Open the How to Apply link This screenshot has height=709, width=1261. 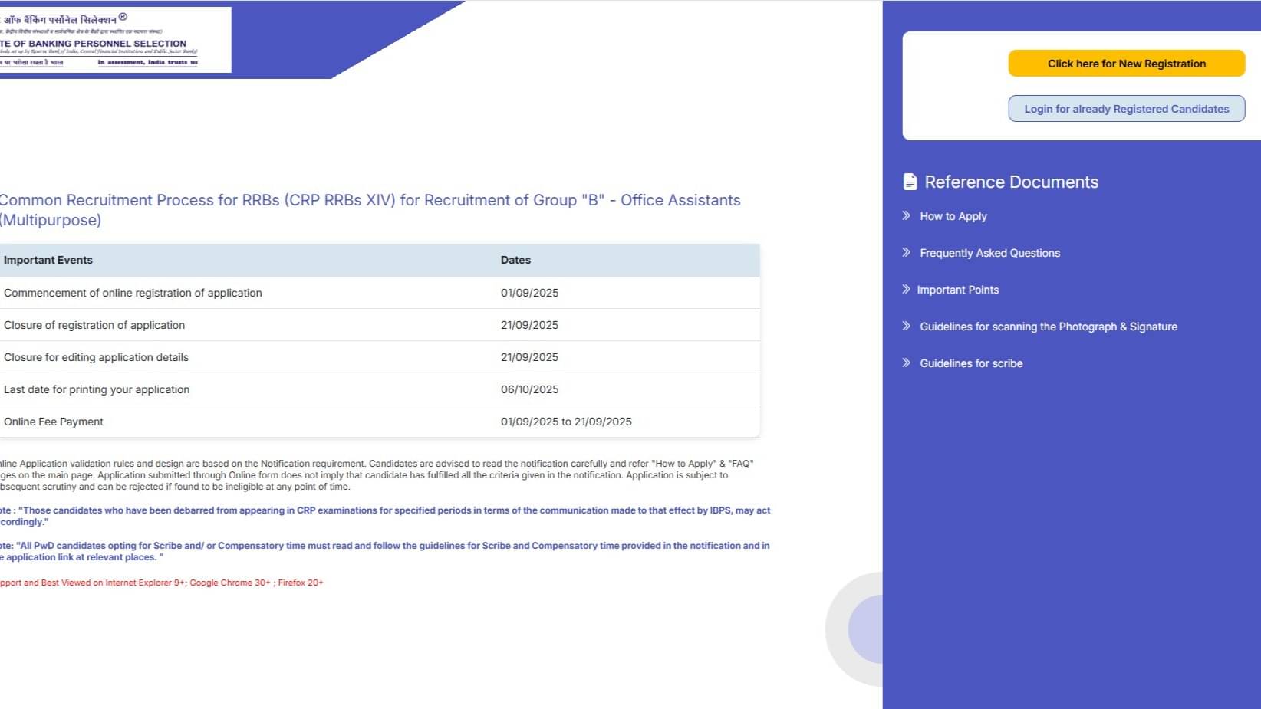point(953,216)
